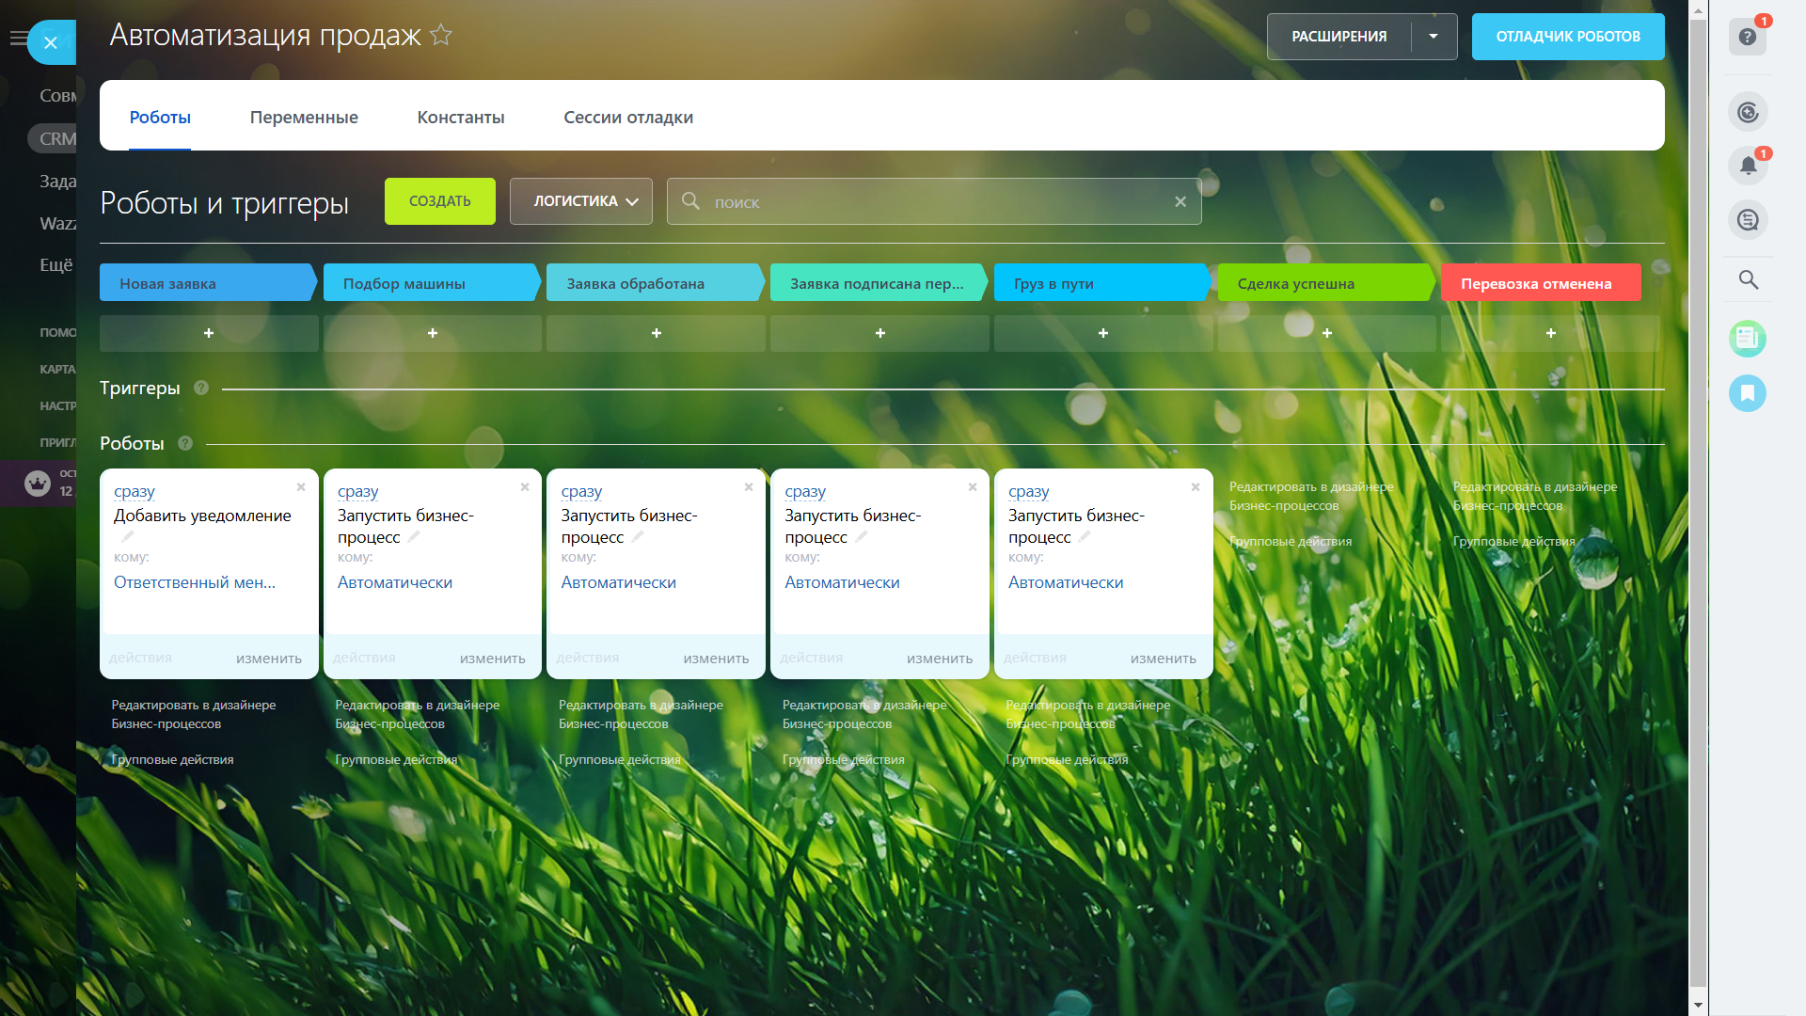1806x1016 pixels.
Task: Add robot to Подбор машины stage
Action: tap(432, 333)
